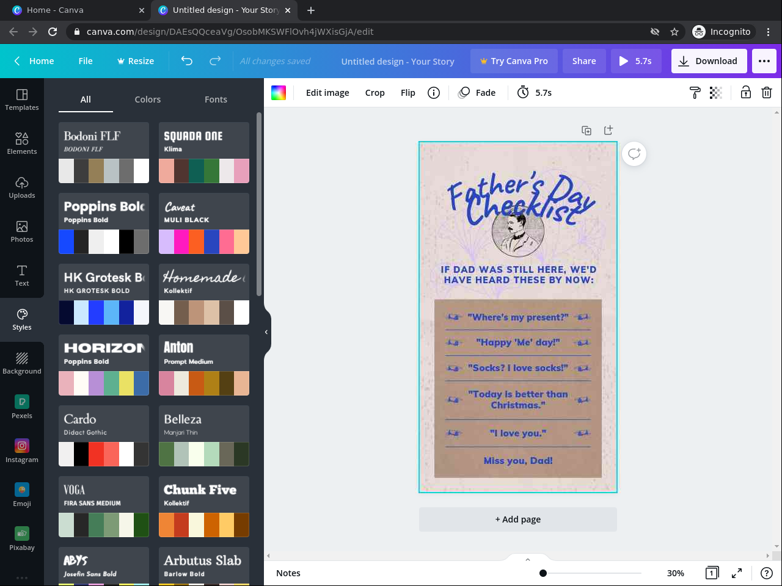Open the 30% zoom level menu
782x586 pixels.
(x=676, y=573)
